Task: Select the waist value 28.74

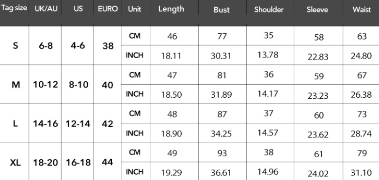Action: [x=361, y=134]
